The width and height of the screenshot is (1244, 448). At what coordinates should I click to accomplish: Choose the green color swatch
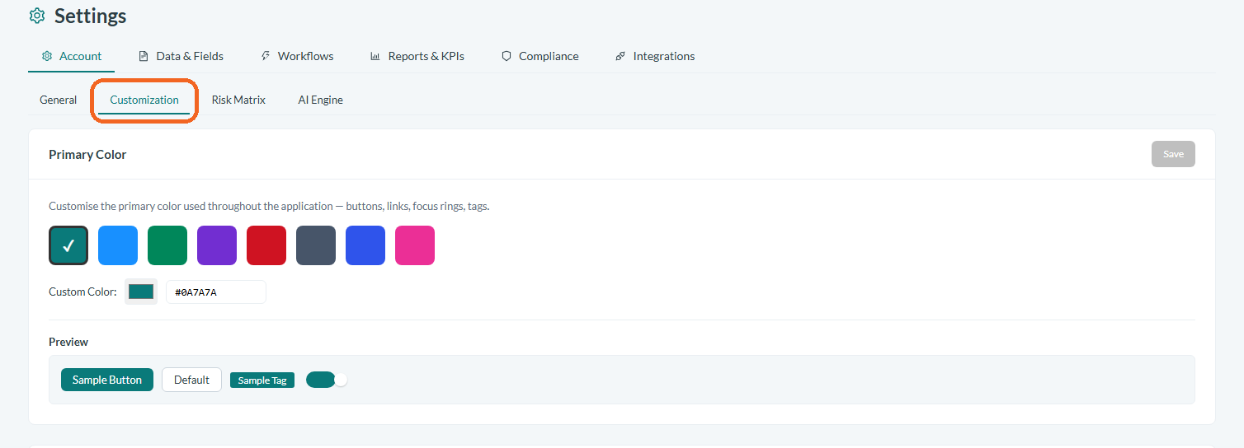167,245
